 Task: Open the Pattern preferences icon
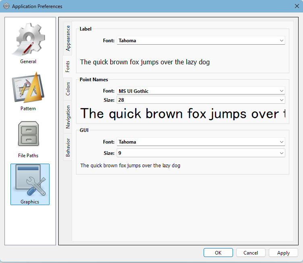[x=28, y=87]
